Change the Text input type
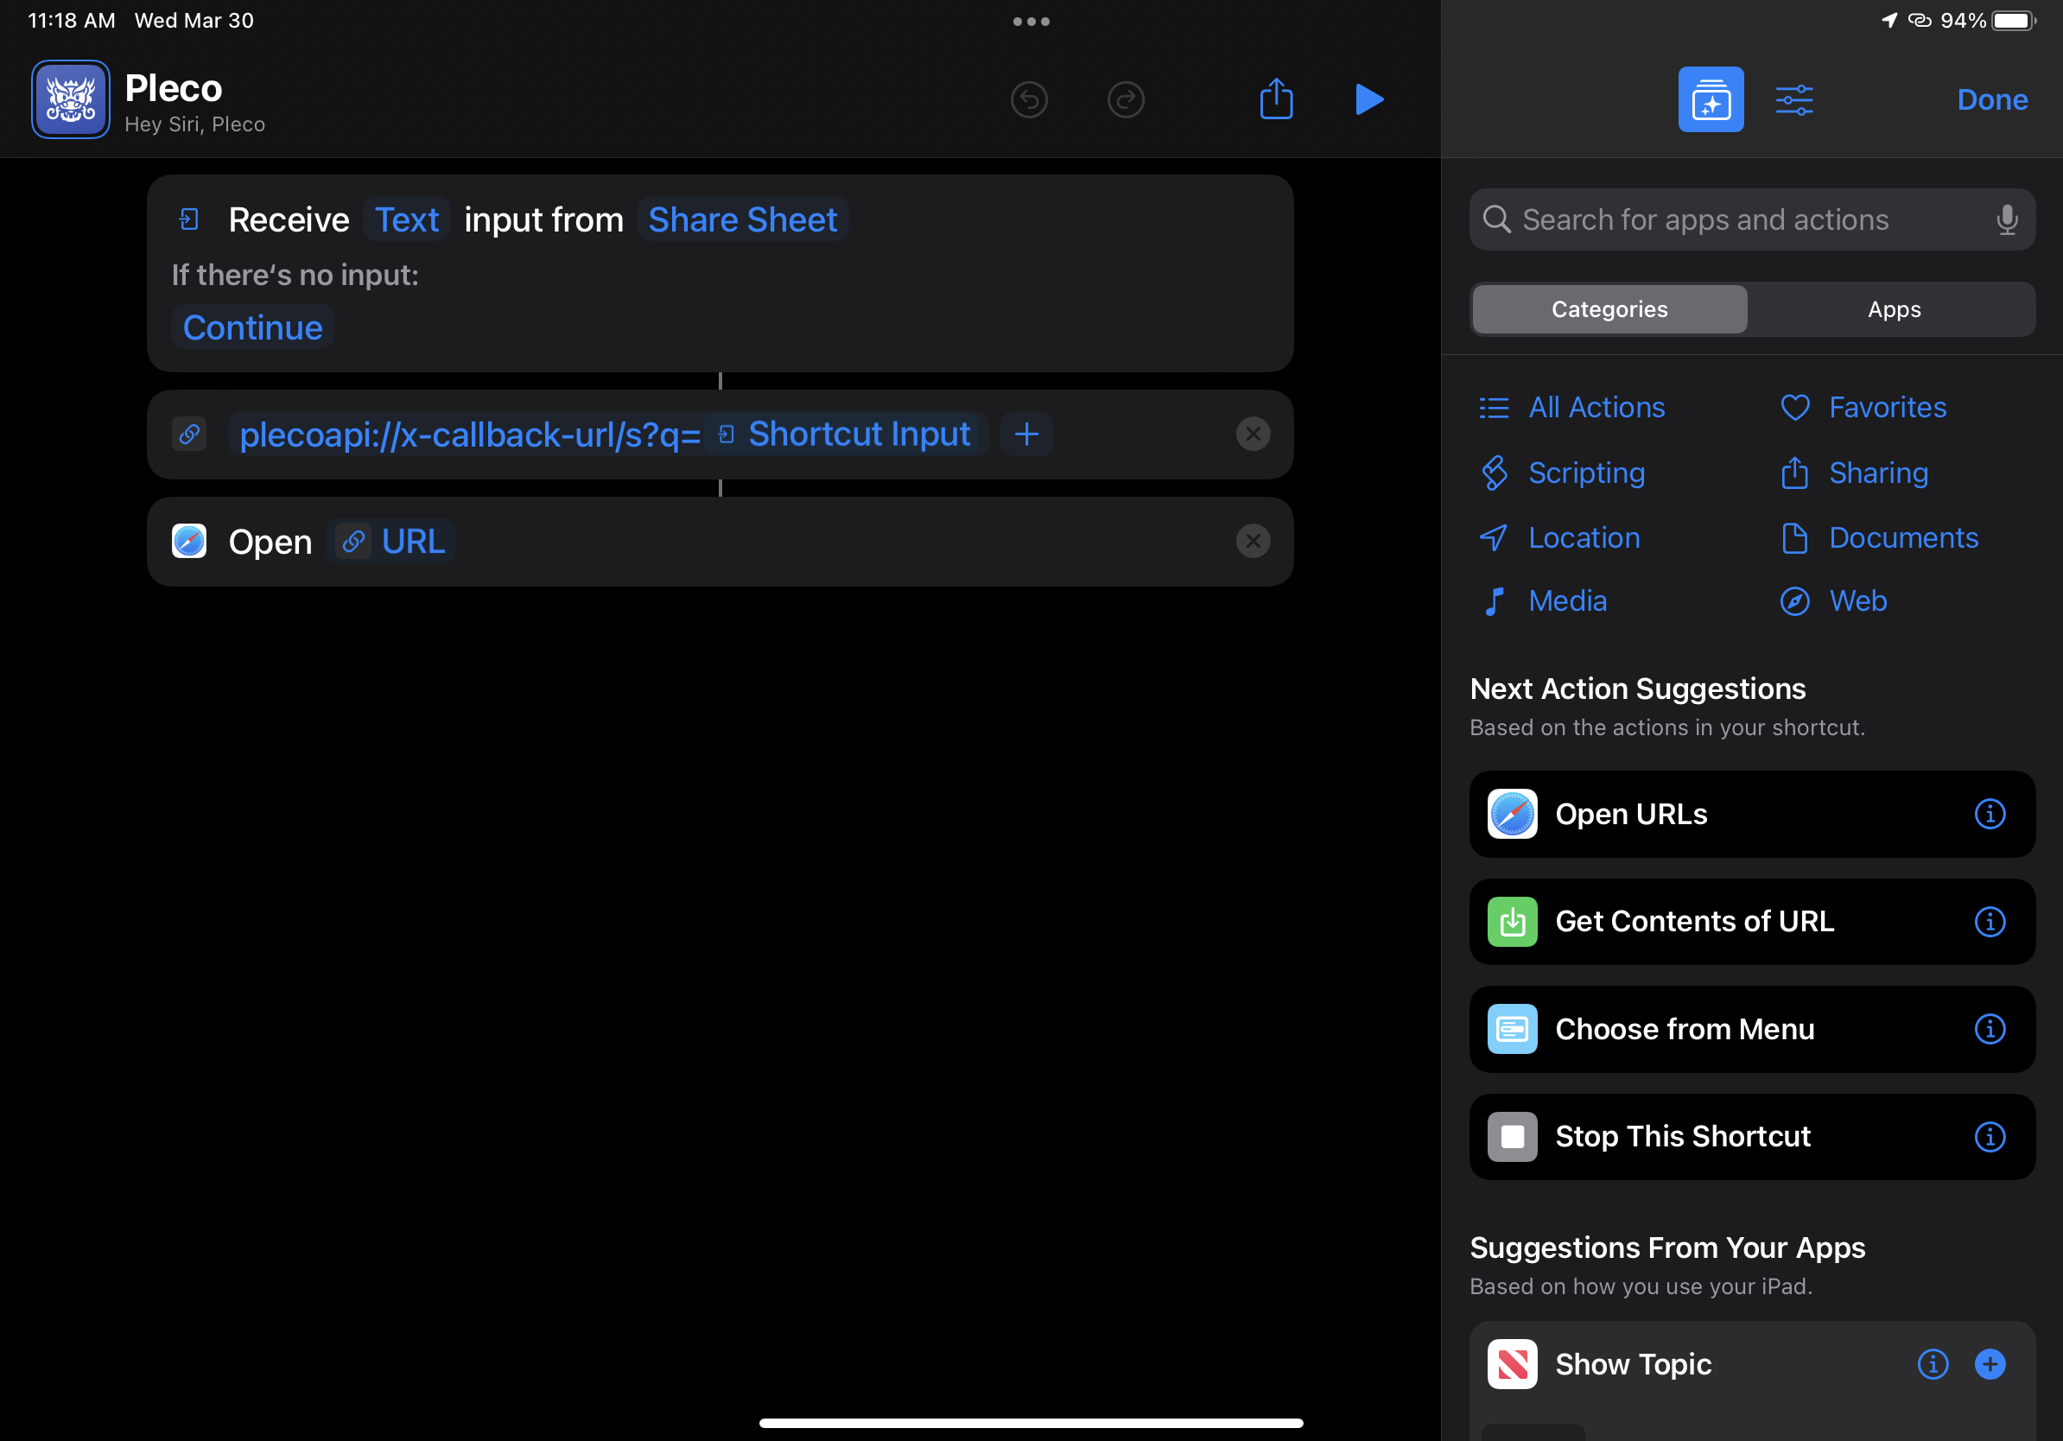The width and height of the screenshot is (2063, 1441). [x=407, y=220]
